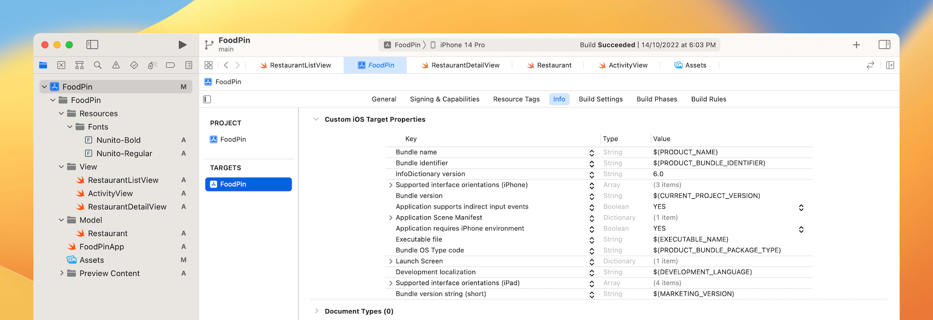933x320 pixels.
Task: Open the Source Control navigator
Action: click(x=61, y=65)
